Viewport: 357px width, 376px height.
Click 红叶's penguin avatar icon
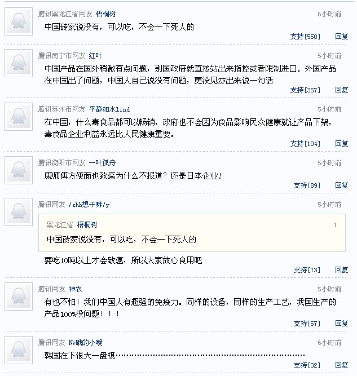point(18,63)
